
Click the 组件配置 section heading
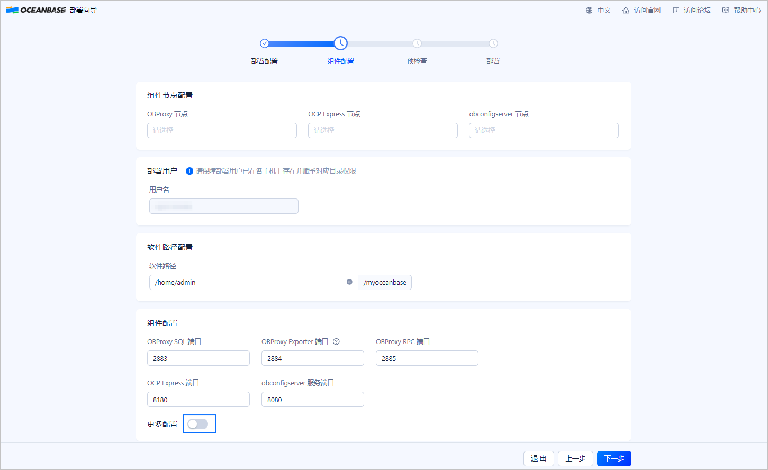point(162,323)
